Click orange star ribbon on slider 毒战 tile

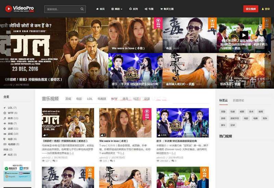point(212,23)
